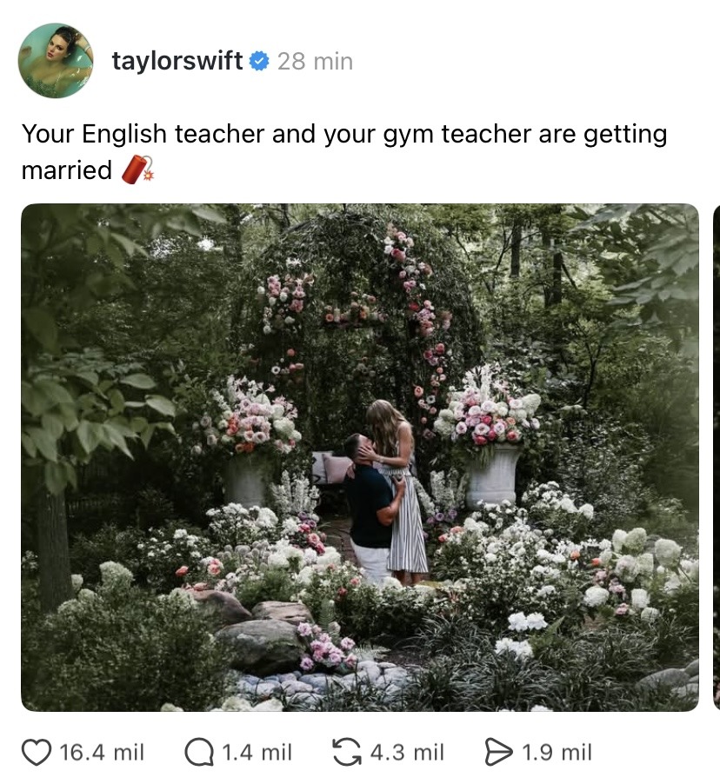Open the garden proposal photo
Image resolution: width=720 pixels, height=784 pixels.
tap(360, 457)
